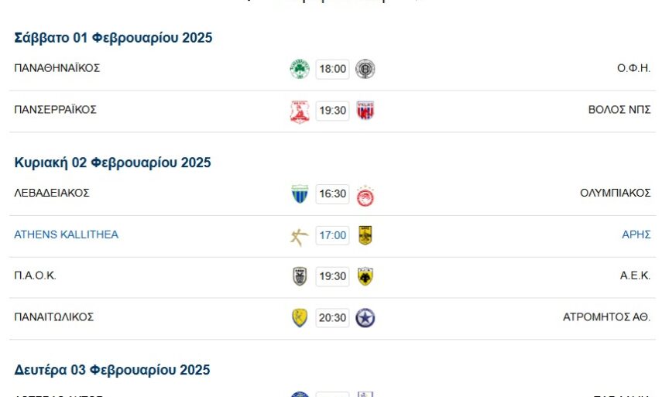Screen dimensions: 662x397
Task: Select the ΟΛΥΜΠΙΑΚΟΣ team name
Action: coord(615,193)
